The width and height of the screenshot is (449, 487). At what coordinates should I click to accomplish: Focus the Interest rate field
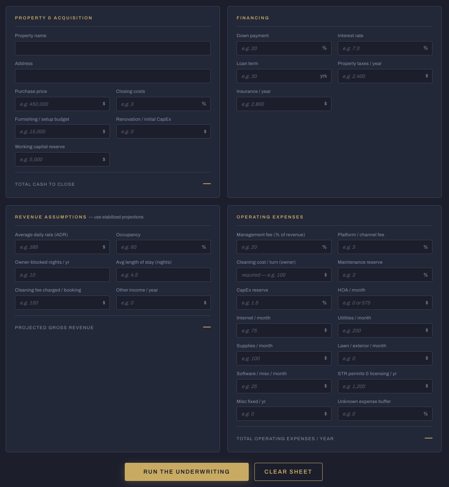click(385, 48)
